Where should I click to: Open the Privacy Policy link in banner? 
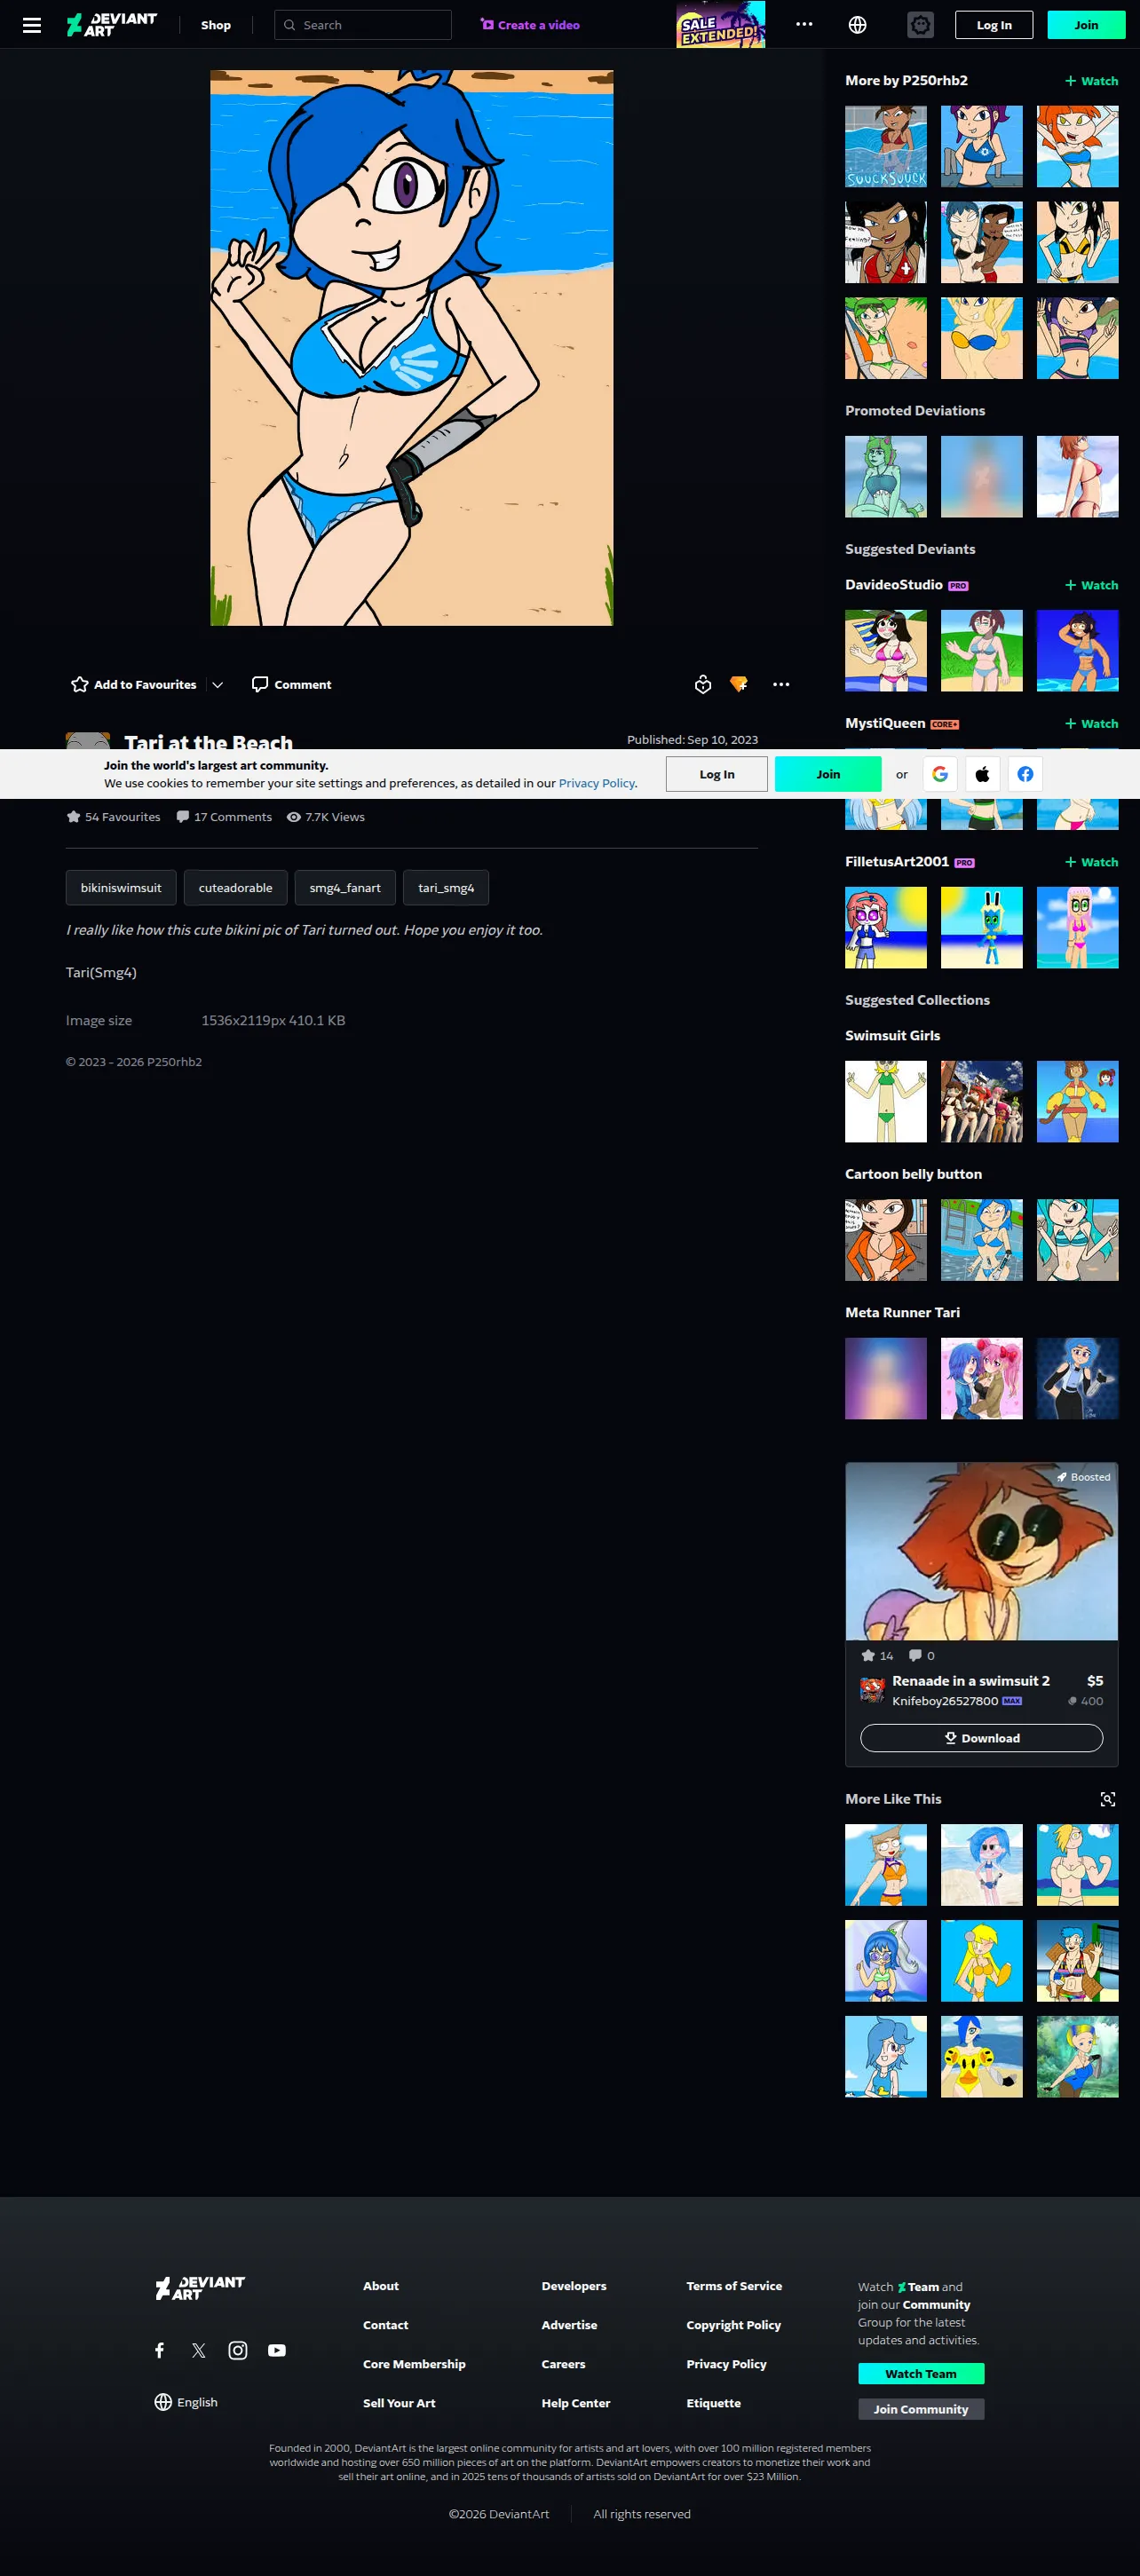[x=597, y=783]
